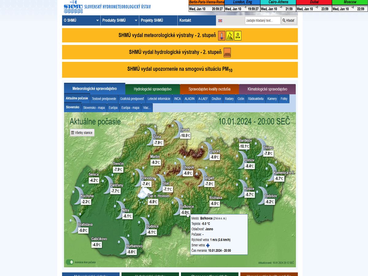Screen dimensions: 368x276
Task: Click the hydrological flood warning icon
Action: [227, 52]
